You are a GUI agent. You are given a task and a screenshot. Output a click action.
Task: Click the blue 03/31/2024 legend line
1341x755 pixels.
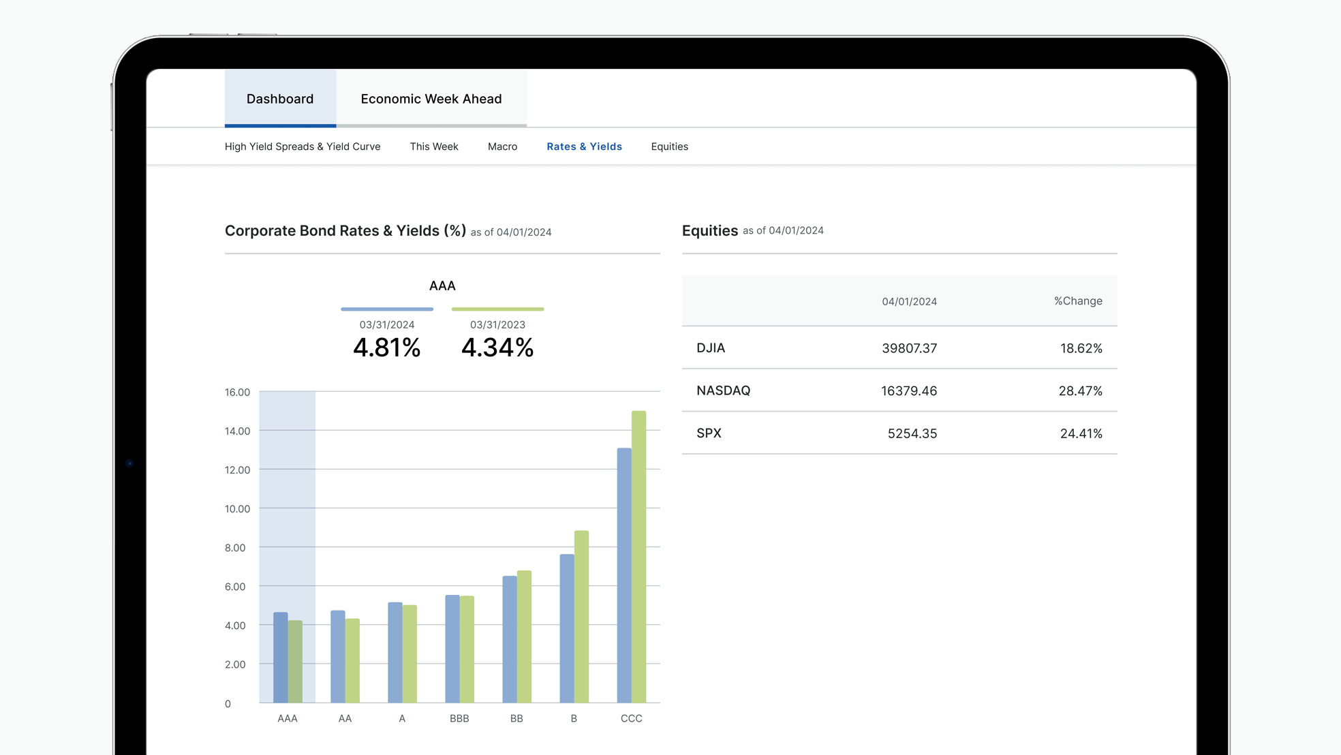[387, 309]
